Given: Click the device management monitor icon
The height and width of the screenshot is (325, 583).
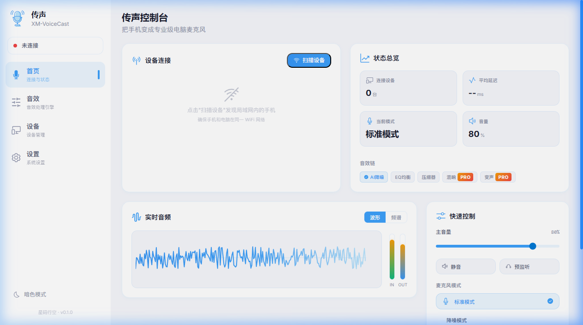Looking at the screenshot, I should pos(16,130).
